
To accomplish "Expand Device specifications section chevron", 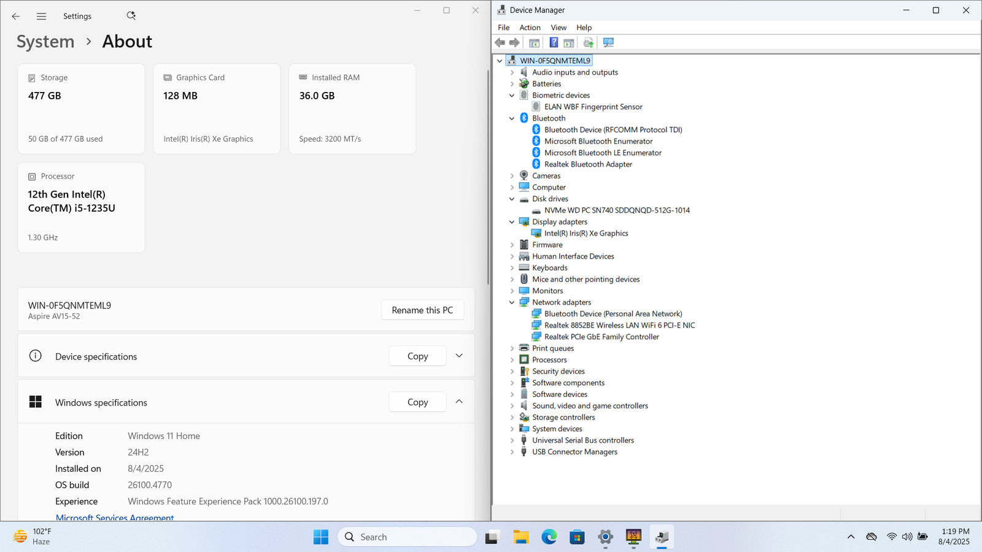I will (459, 356).
